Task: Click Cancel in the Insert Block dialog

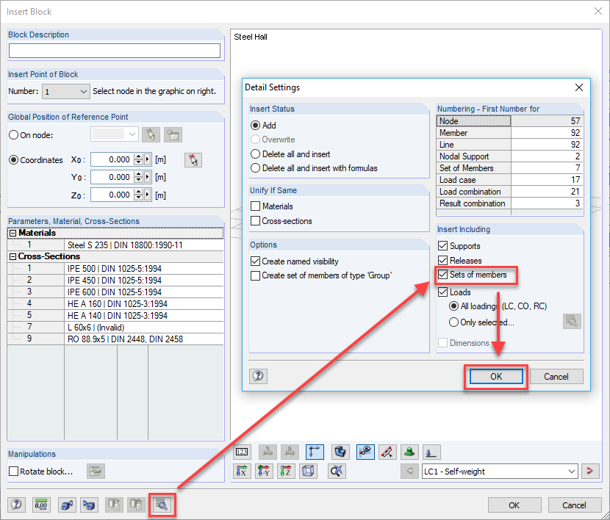Action: [574, 505]
